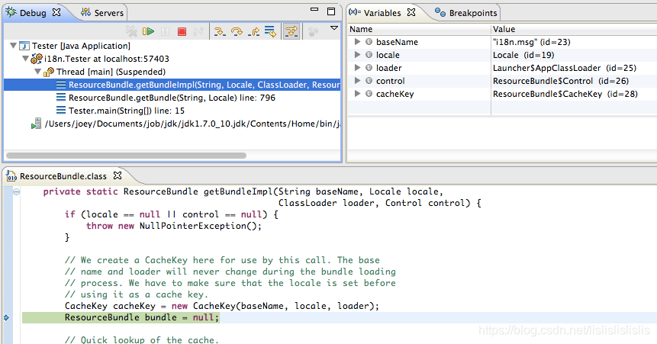Click the Debug view horizontal scrollbar

click(x=126, y=156)
